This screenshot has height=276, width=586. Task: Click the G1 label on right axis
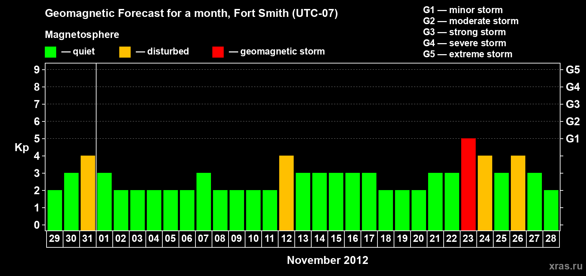click(x=573, y=139)
